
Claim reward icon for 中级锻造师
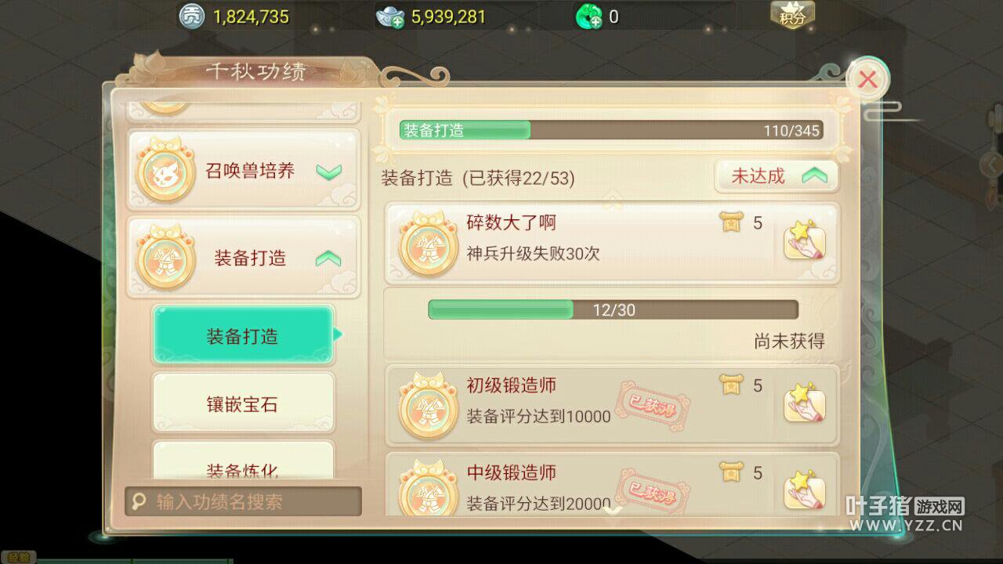pos(805,489)
